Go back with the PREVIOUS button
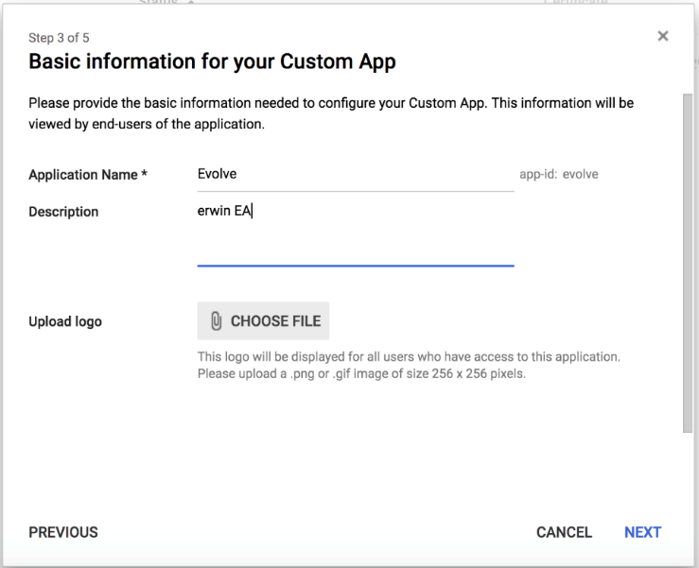Viewport: 699px width, 568px height. coord(63,532)
